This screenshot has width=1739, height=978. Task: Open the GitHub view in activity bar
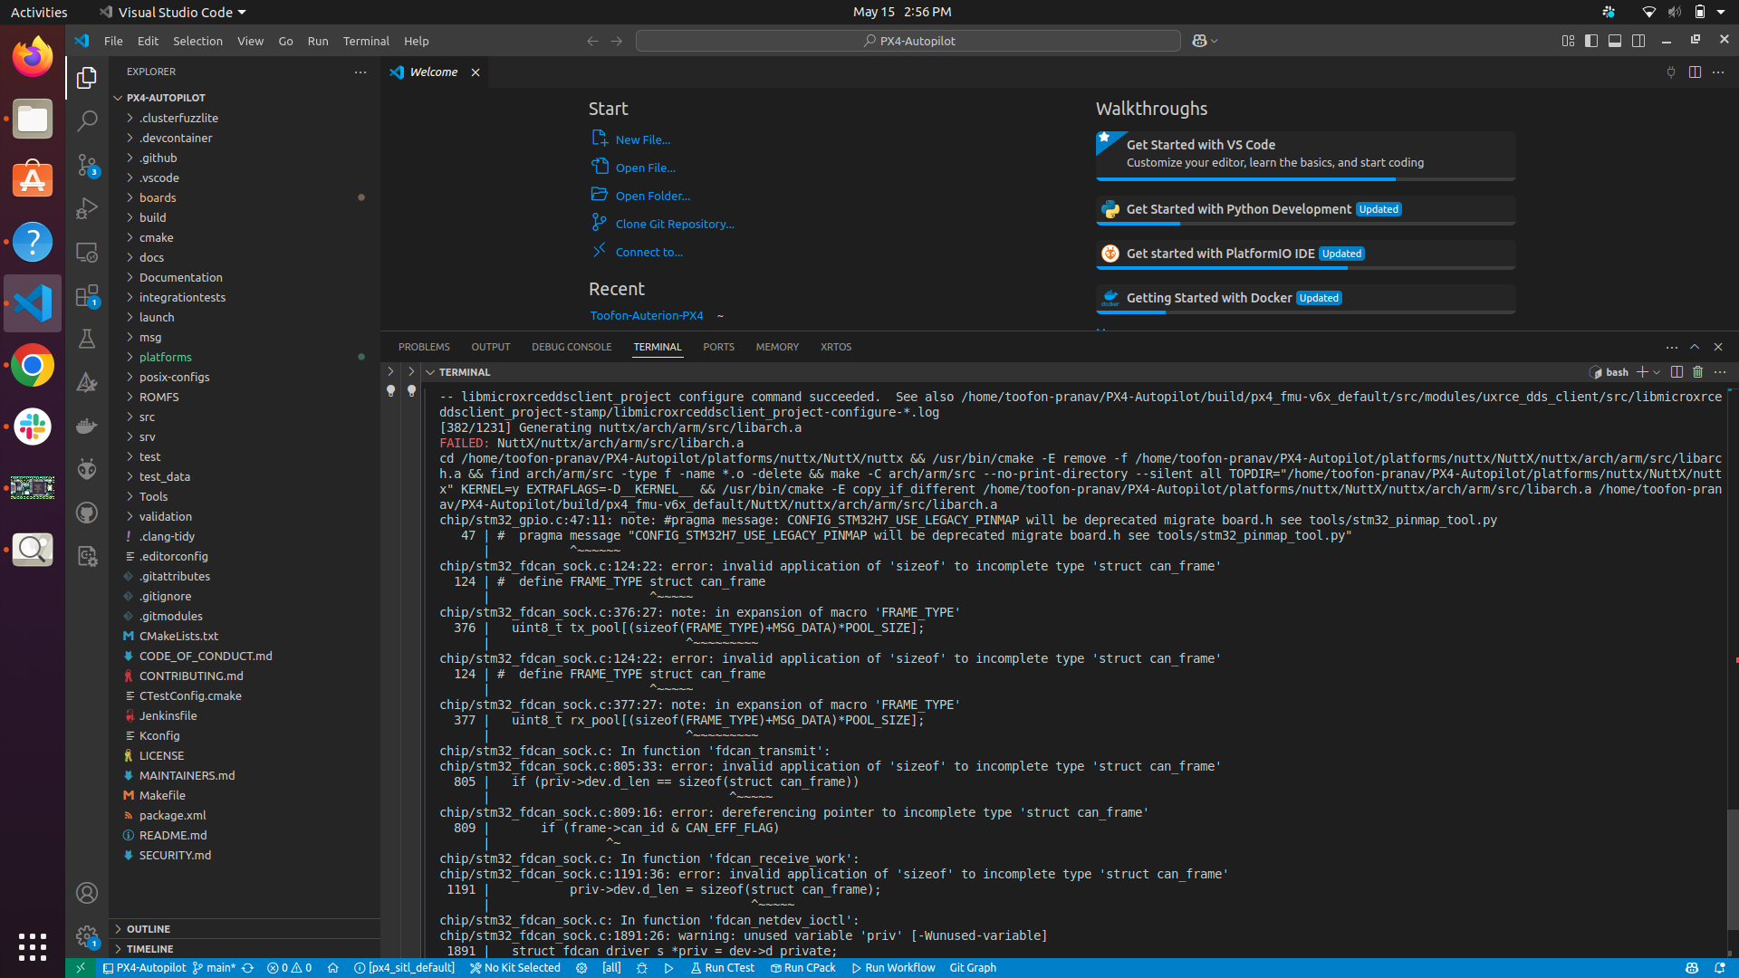coord(87,513)
